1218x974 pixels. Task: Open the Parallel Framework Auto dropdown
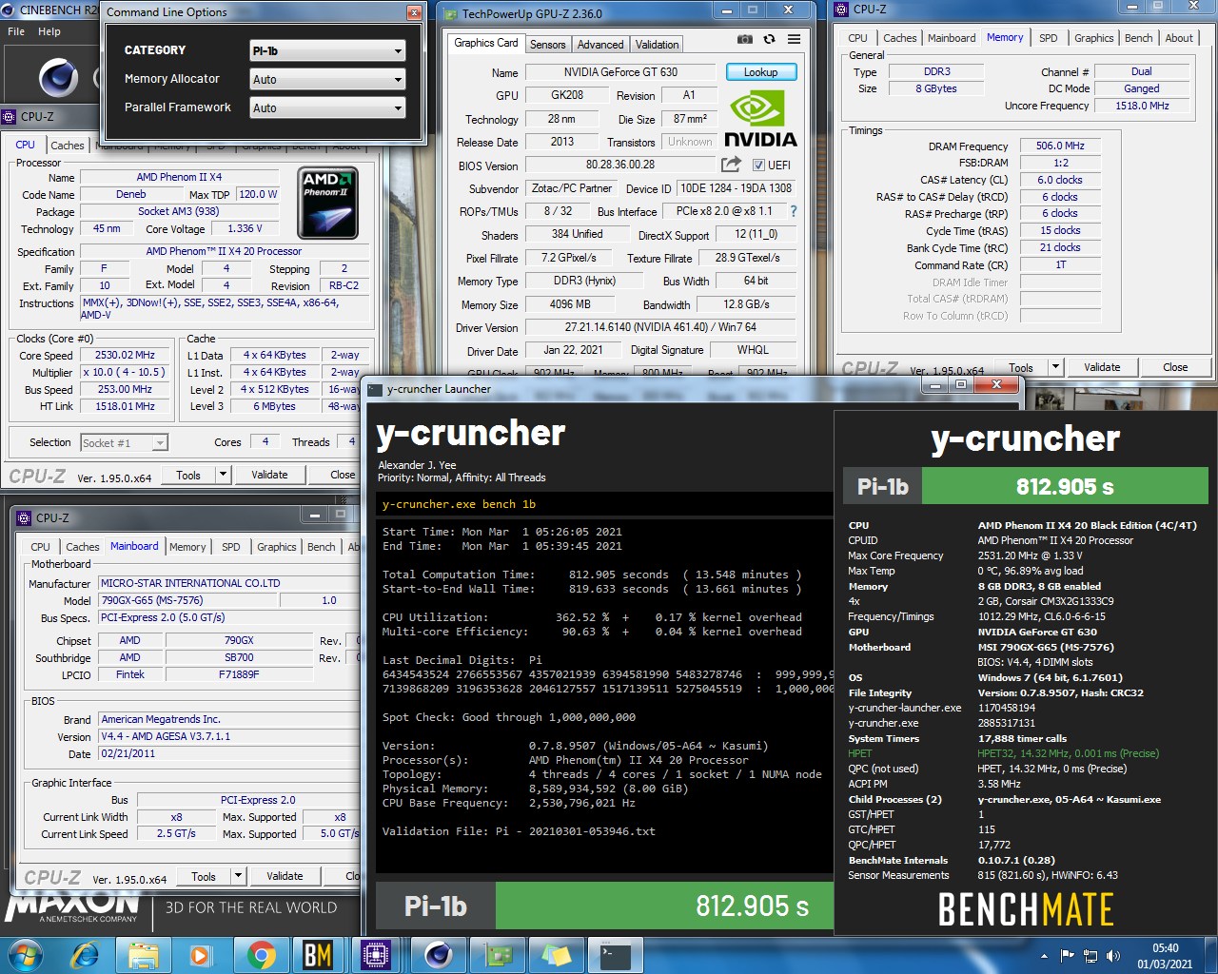(327, 107)
